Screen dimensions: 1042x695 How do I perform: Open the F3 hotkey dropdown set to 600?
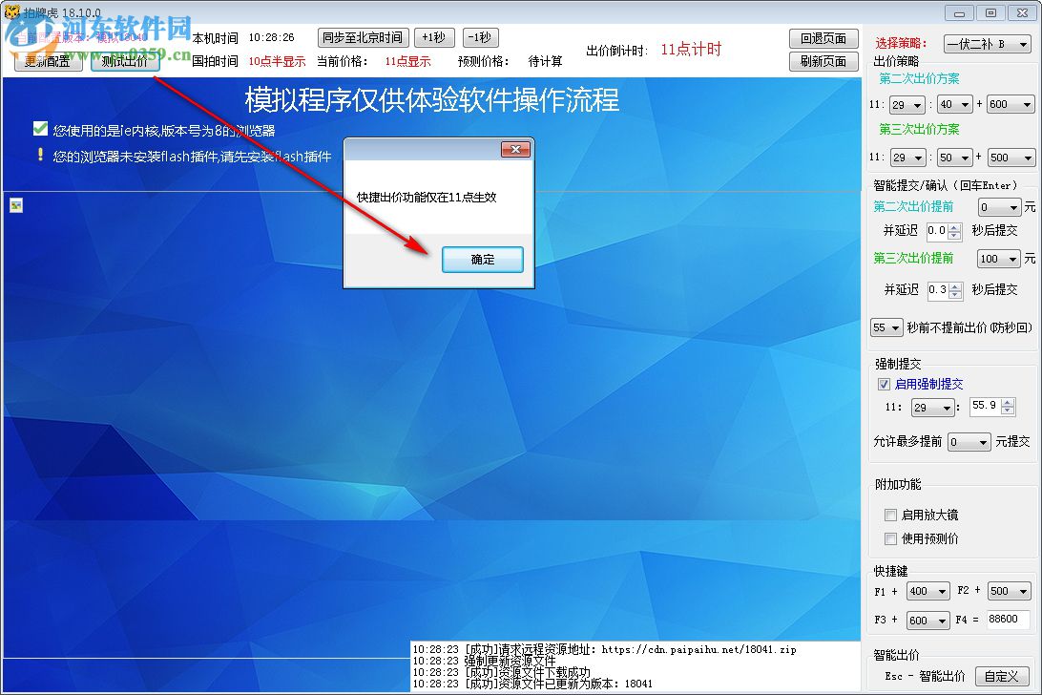point(928,621)
